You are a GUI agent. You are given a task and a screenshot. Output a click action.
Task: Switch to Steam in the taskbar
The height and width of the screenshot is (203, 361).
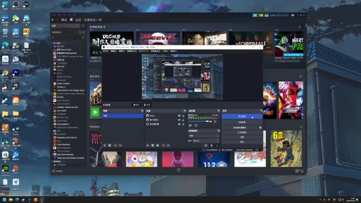[x=23, y=199]
